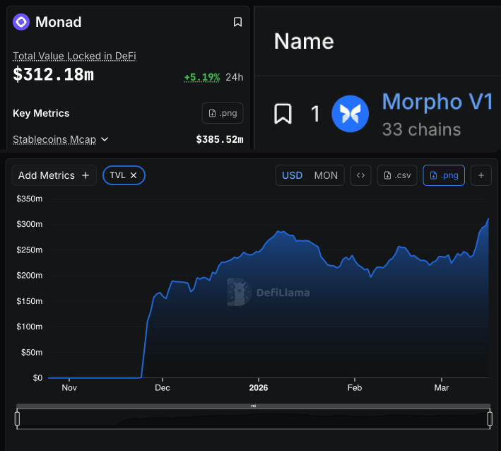The width and height of the screenshot is (501, 451).
Task: Click the 2026 label on chart axis
Action: [259, 387]
